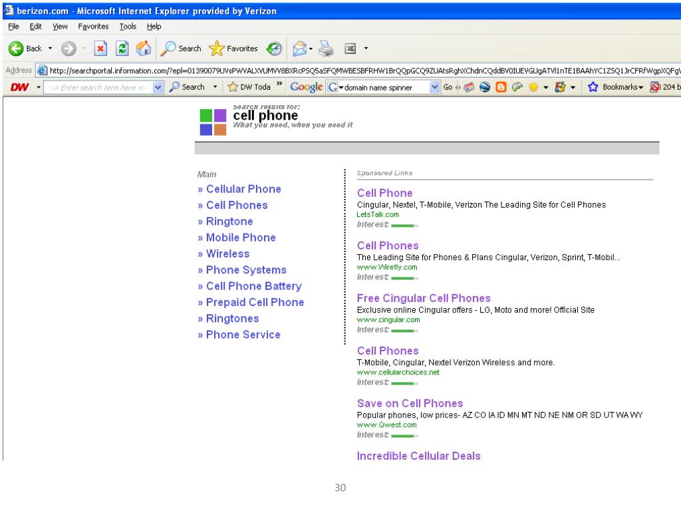The image size is (681, 511).
Task: Click the Google toolbar Go button
Action: click(x=448, y=87)
